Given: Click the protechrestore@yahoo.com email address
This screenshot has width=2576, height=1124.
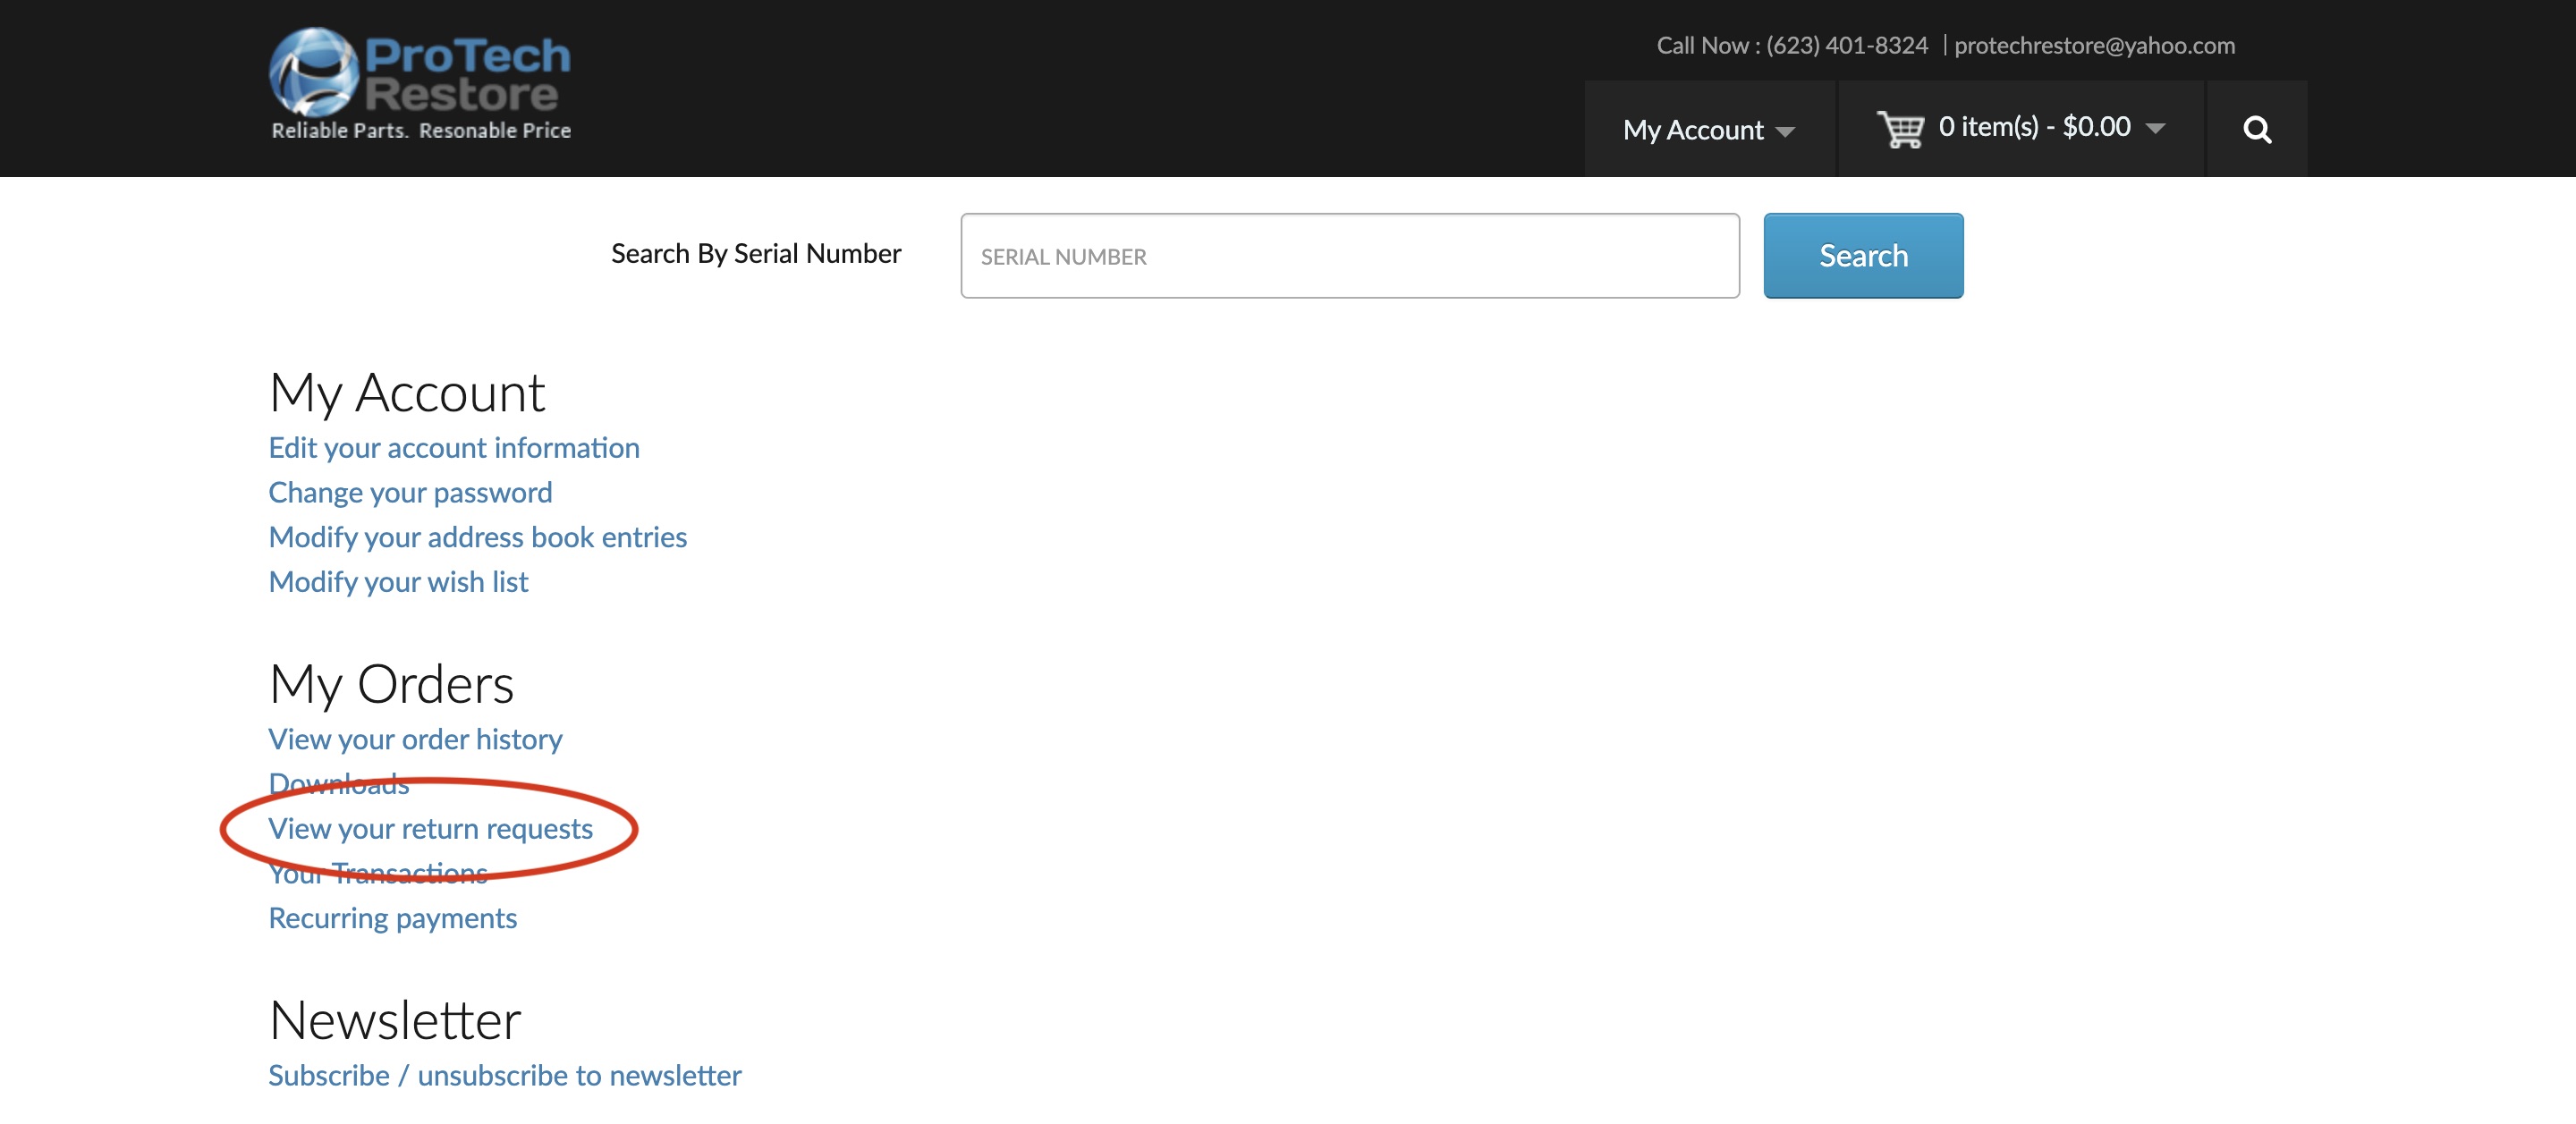Looking at the screenshot, I should point(2094,46).
